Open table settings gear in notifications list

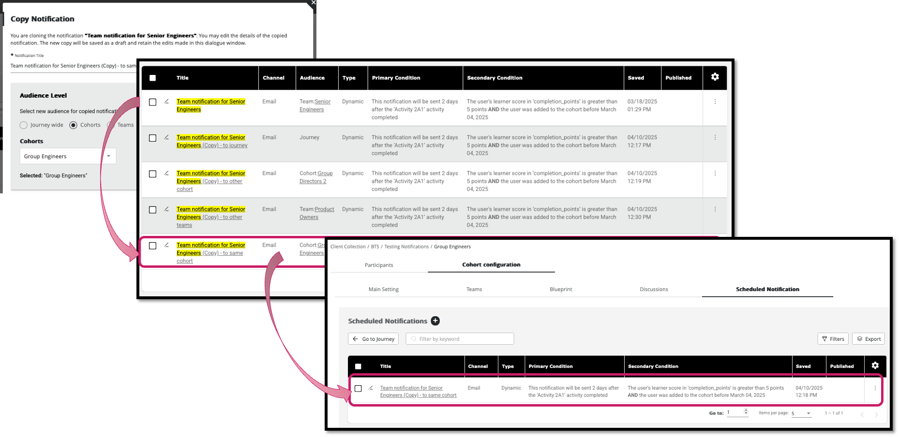[715, 77]
